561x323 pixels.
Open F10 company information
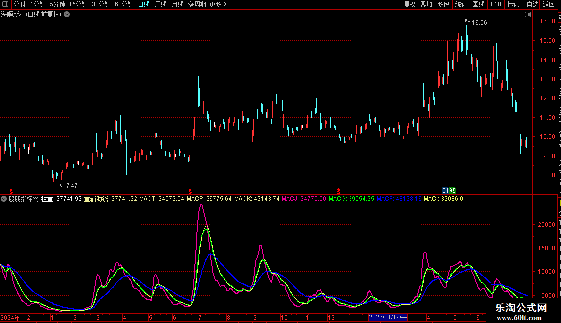(x=496, y=4)
